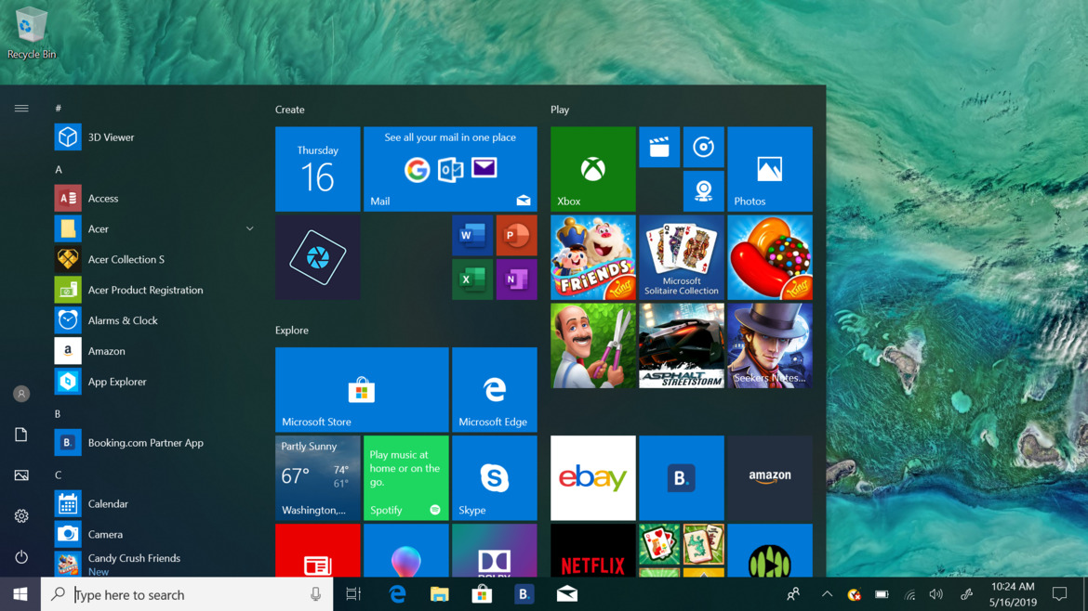Open the Booking.com tile
Image resolution: width=1088 pixels, height=611 pixels.
click(x=682, y=478)
